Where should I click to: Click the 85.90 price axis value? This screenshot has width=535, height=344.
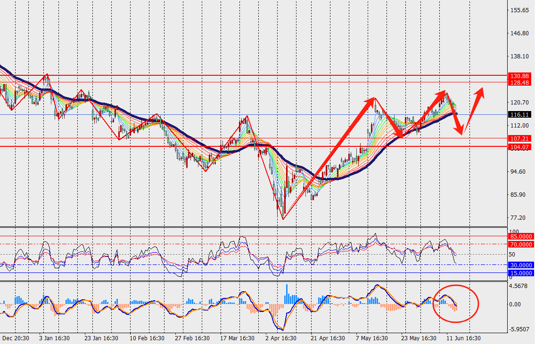518,194
